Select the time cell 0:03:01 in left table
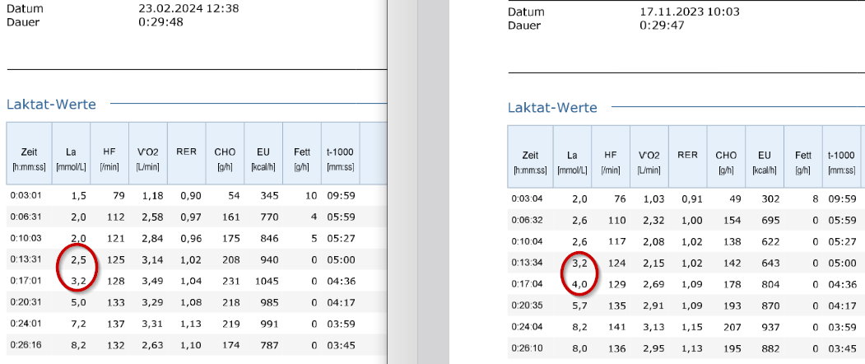Screen dimensions: 865x364 point(25,196)
